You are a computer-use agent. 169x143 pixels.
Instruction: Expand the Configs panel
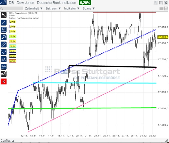click(x=8, y=141)
